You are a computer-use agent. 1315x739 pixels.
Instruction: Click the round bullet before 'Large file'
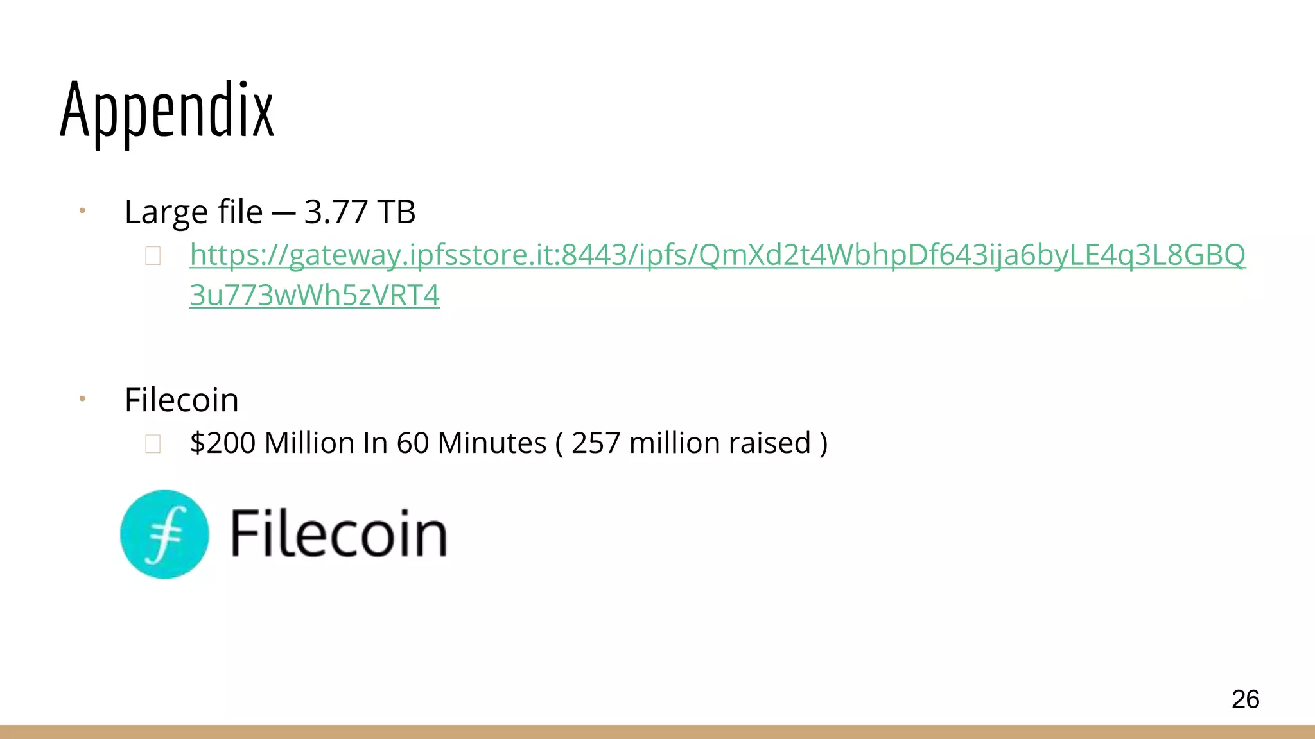(x=82, y=210)
